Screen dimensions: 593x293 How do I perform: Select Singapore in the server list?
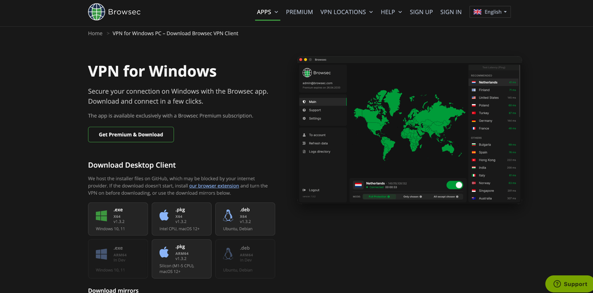click(494, 191)
